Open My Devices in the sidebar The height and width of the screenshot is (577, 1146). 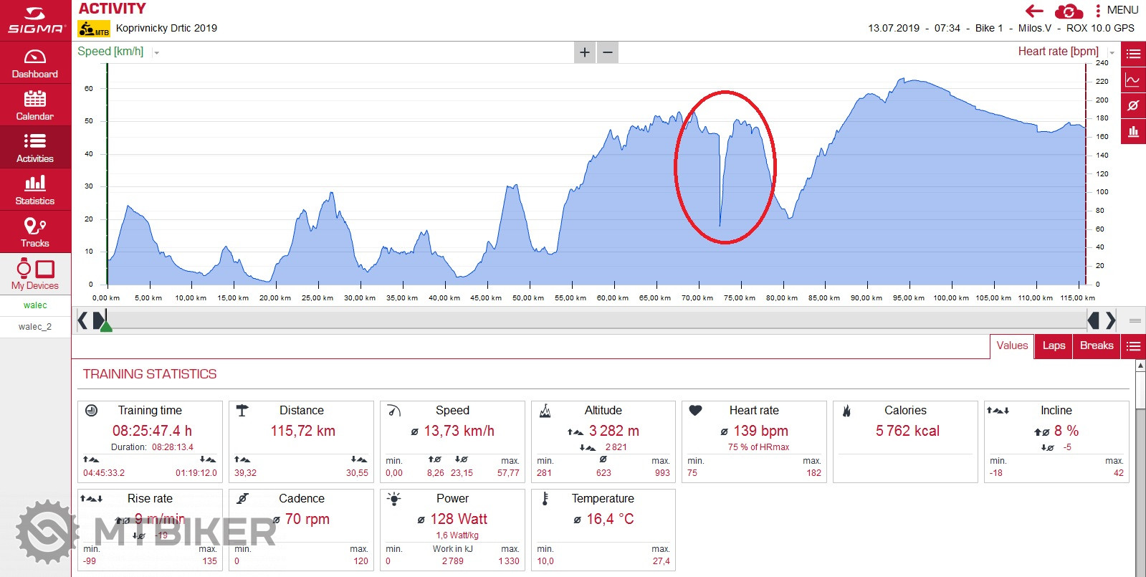35,275
